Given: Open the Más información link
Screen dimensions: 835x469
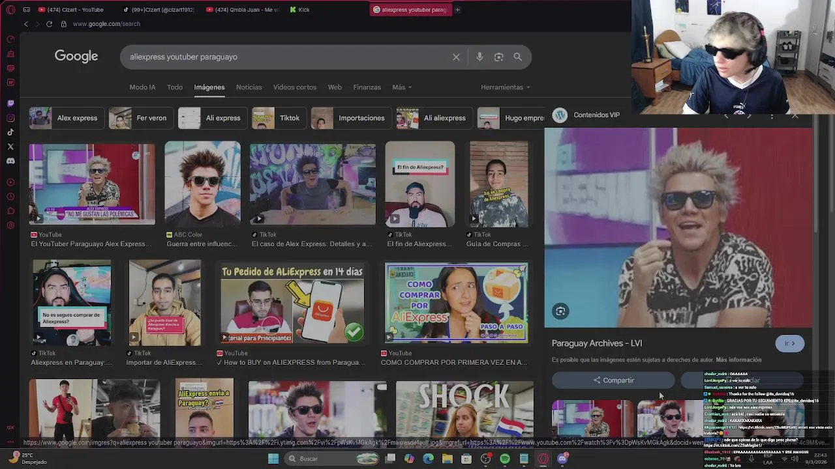Looking at the screenshot, I should coord(738,360).
